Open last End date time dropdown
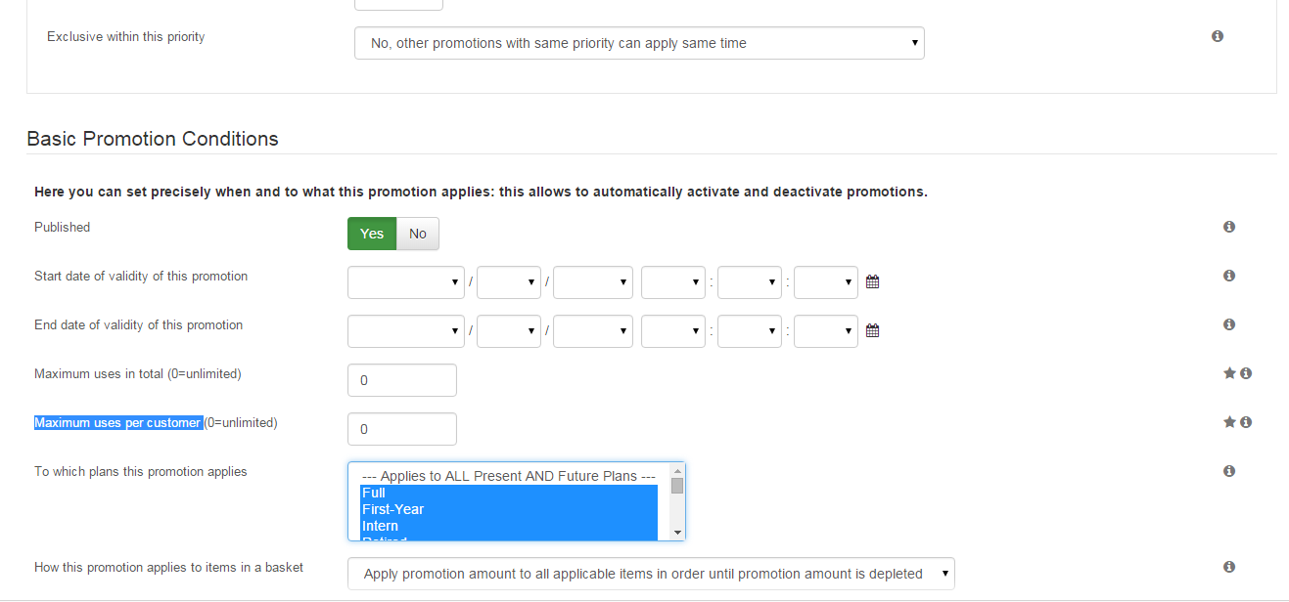Screen dimensions: 1289x602 (826, 331)
